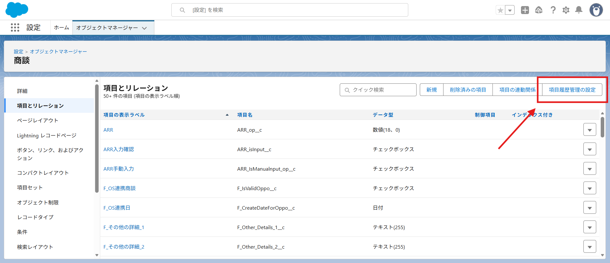
Task: Open row actions dropdown for ARR_IsManualInput_op__c
Action: tap(590, 169)
